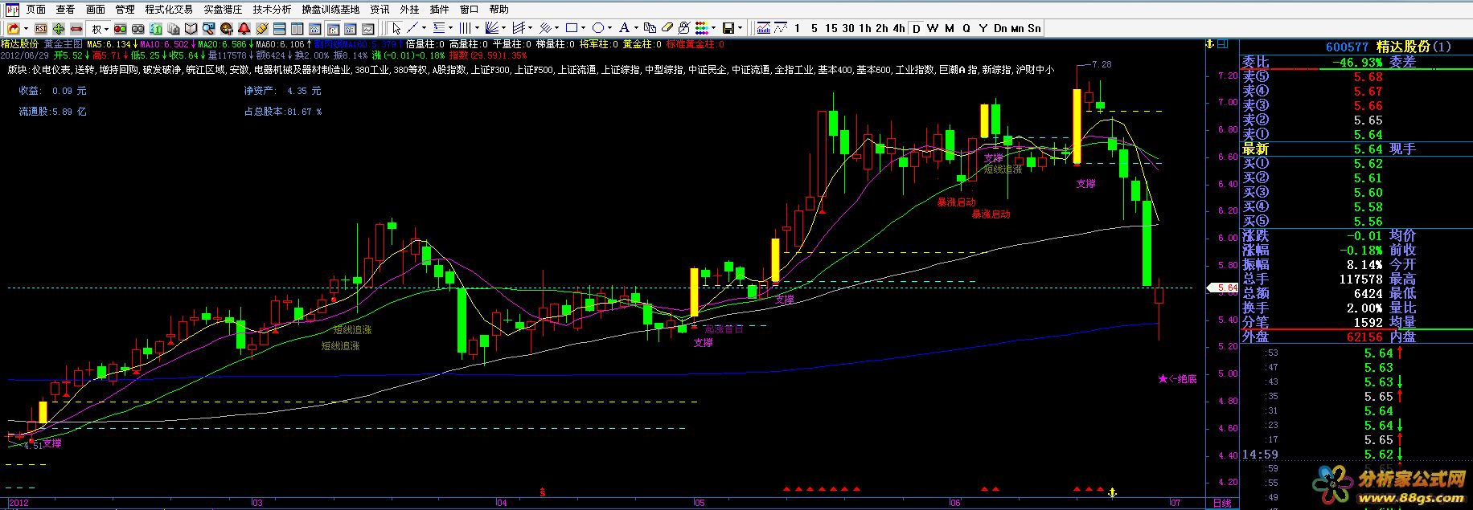Click the 5.64 current price tag on axis

1224,288
